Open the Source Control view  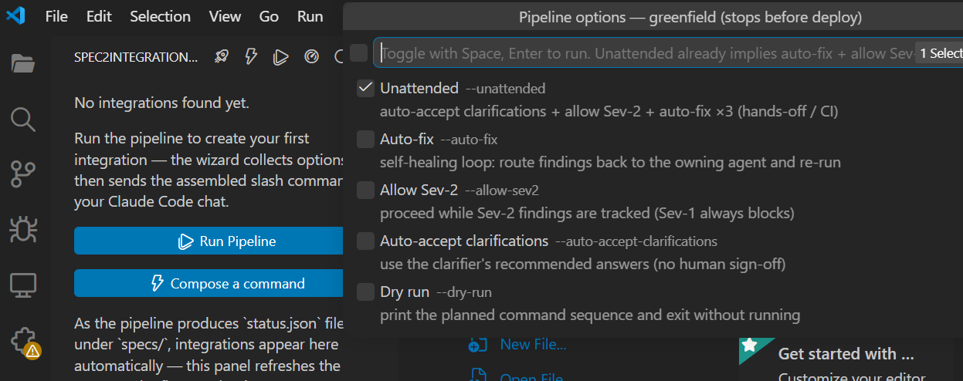(x=23, y=174)
